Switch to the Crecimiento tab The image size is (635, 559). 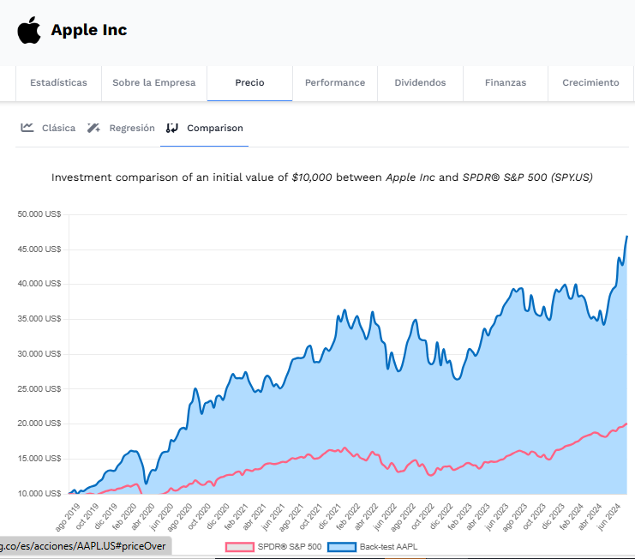click(x=590, y=82)
